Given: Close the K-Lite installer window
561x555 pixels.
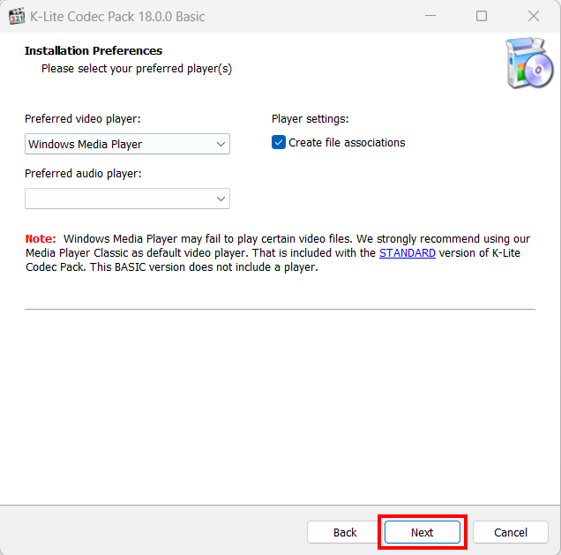Looking at the screenshot, I should tap(534, 16).
